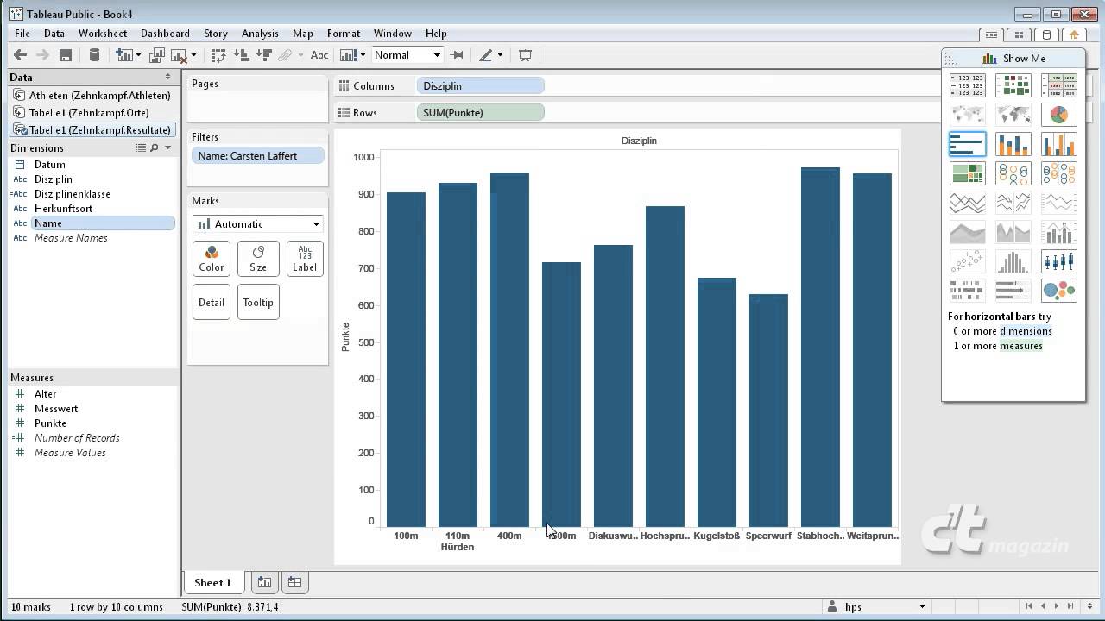Save the workbook with the disk icon
This screenshot has height=621, width=1105.
coord(66,55)
